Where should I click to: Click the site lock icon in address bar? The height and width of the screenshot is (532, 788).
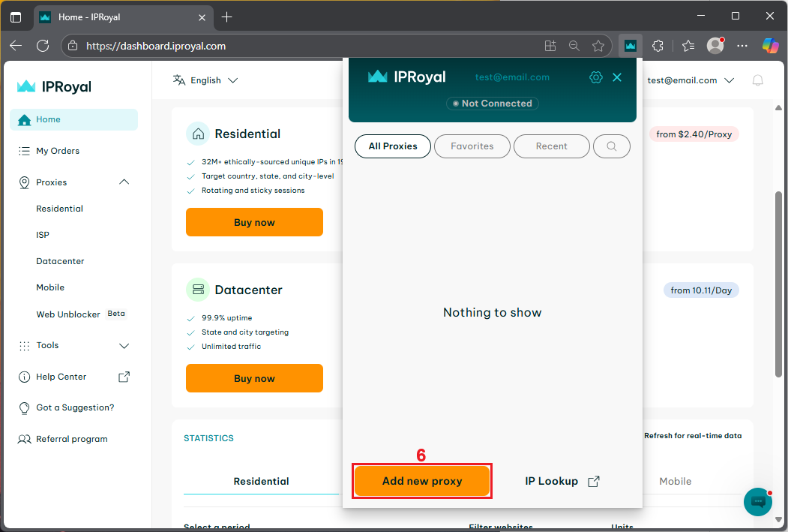tap(73, 46)
